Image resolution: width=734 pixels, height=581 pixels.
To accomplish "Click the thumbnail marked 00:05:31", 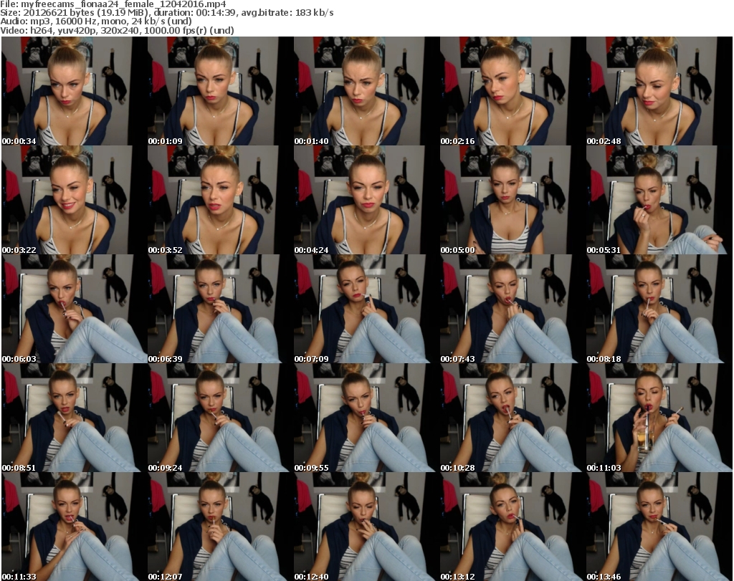I will click(659, 200).
